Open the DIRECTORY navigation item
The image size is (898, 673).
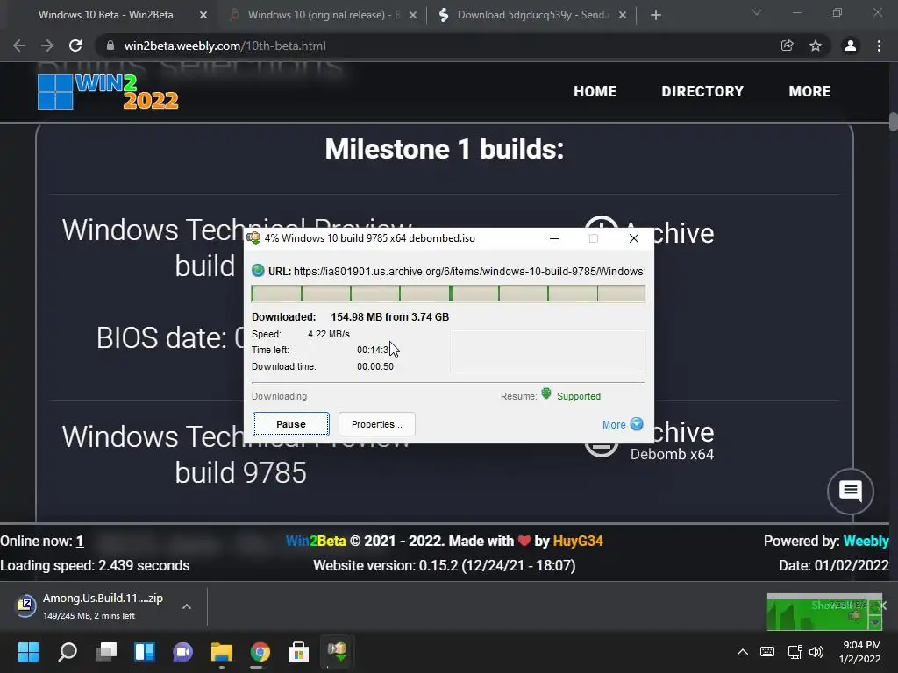pos(702,91)
